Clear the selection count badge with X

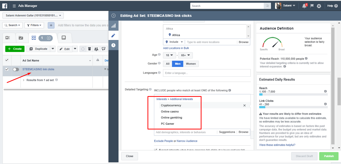pos(48,38)
